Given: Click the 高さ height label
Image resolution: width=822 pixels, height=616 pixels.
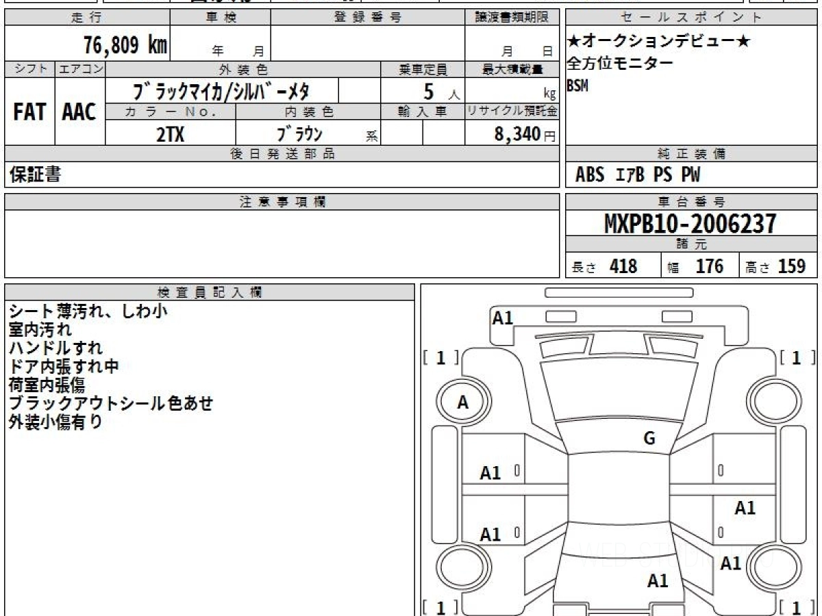Looking at the screenshot, I should pyautogui.click(x=758, y=267).
